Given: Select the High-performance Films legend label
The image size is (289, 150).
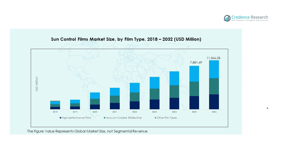Looking at the screenshot, I should [76, 118].
